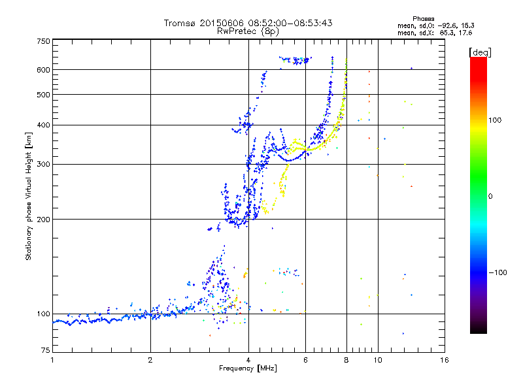This screenshot has width=523, height=392.
Task: Click the y-axis '200' tick label
Action: (x=43, y=220)
